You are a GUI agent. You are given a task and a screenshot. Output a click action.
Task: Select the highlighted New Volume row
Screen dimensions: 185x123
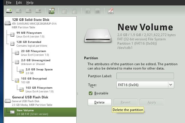[x=40, y=112]
